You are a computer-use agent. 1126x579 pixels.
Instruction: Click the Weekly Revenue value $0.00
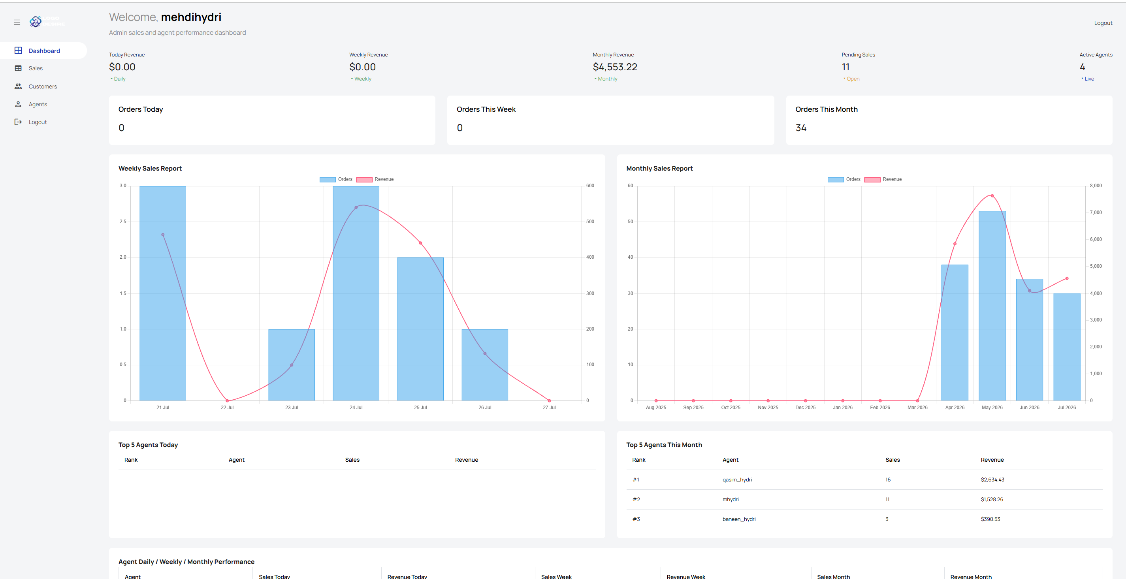tap(362, 67)
